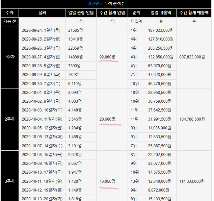The image size is (214, 201).
Task: Click date 2020-10-01. 8일차(목)
Action: coord(41,93)
